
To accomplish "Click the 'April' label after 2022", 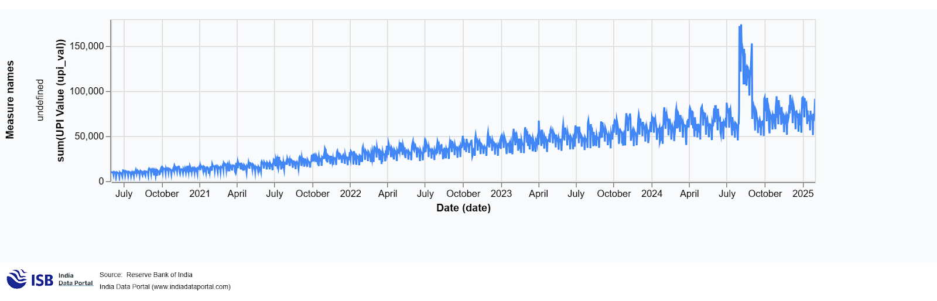I will coord(388,194).
